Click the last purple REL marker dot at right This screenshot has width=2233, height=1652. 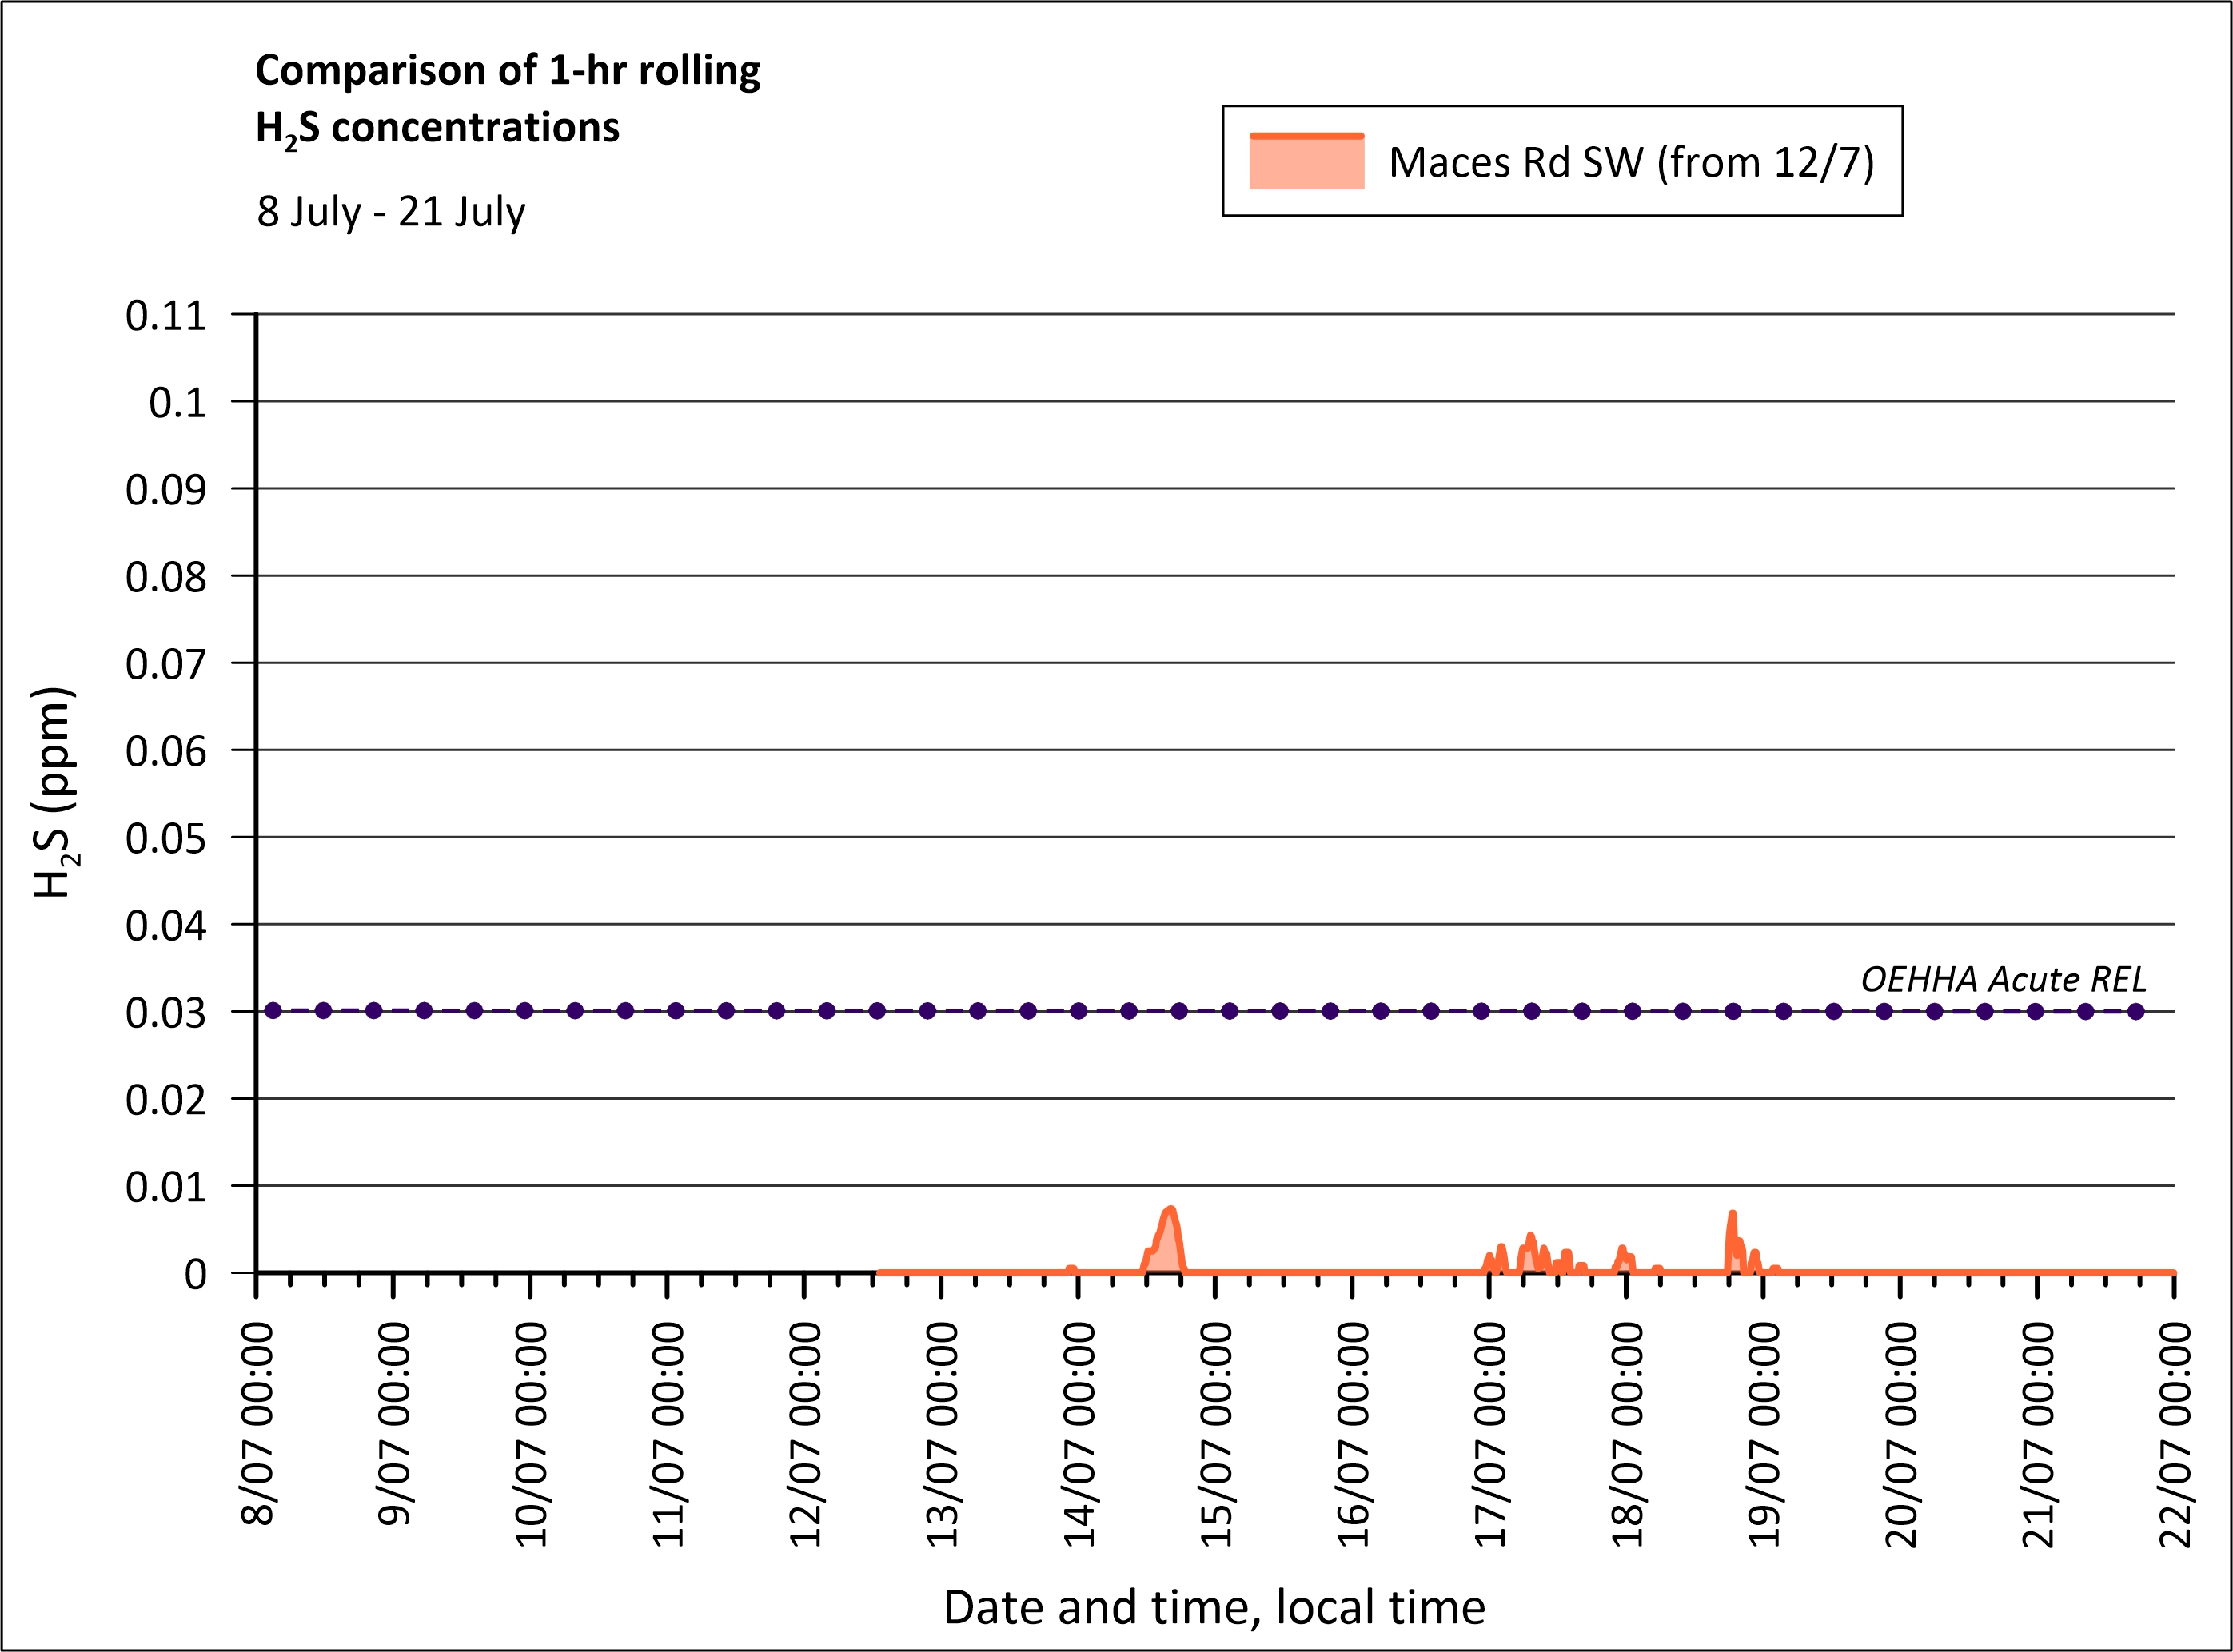pyautogui.click(x=2136, y=1011)
